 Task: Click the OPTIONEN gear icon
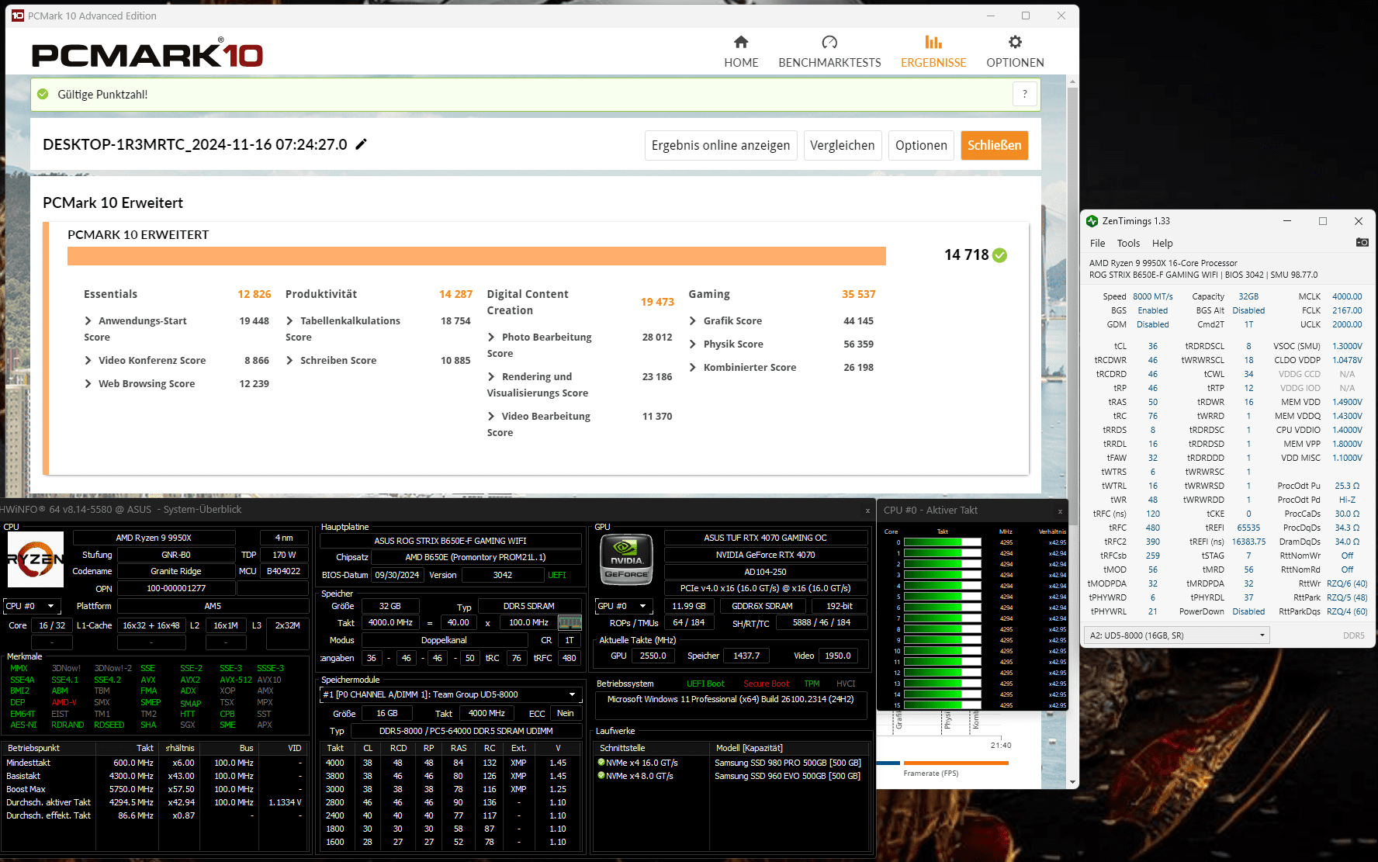1015,42
